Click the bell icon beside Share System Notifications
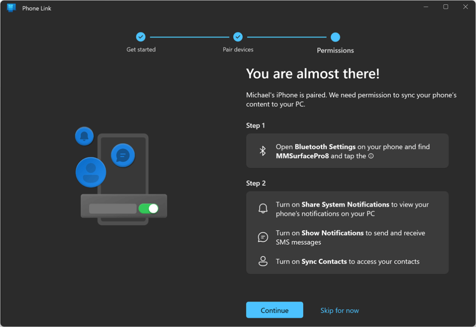 click(263, 209)
